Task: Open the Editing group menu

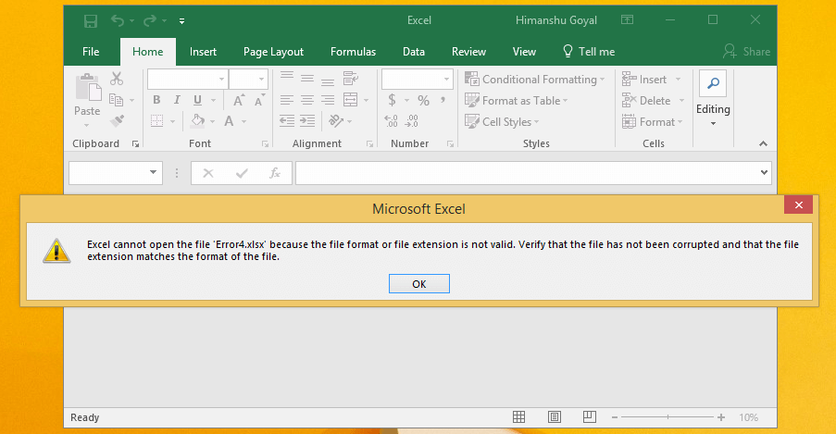Action: tap(713, 99)
